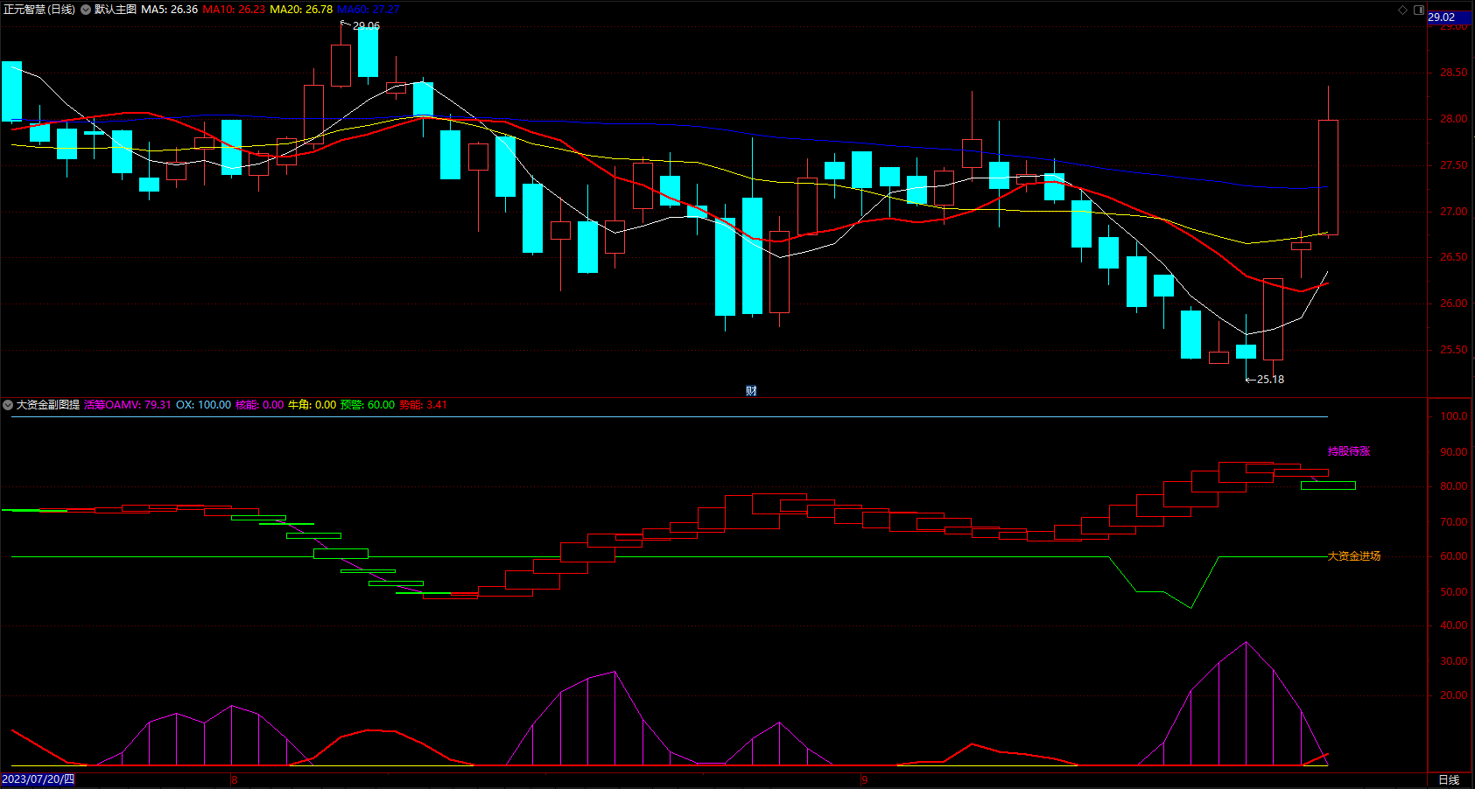Click the 大资金进场 signal label
Screen dimensions: 1475x789
(1354, 556)
